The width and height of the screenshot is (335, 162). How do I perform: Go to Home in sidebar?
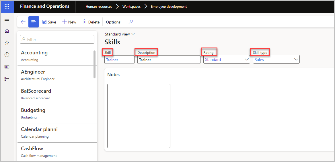[7, 31]
